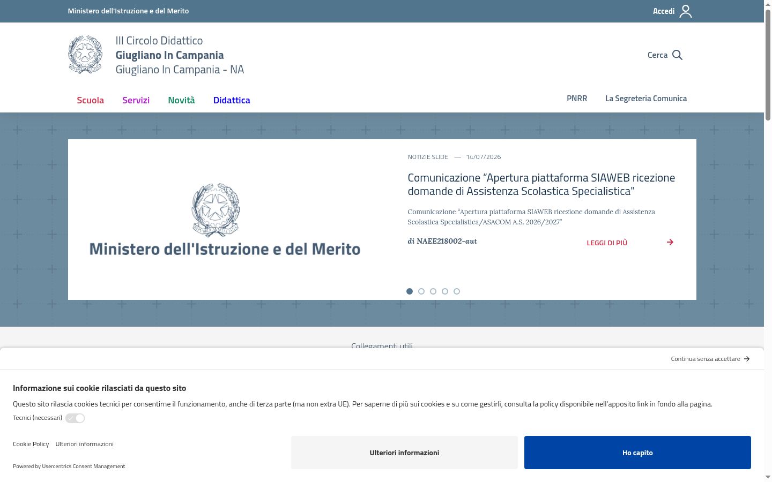The image size is (772, 482).
Task: Select the fourth carousel slide dot
Action: (x=445, y=291)
